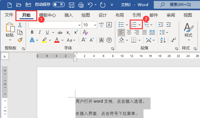Cut selection with scissors icon

[x=20, y=25]
